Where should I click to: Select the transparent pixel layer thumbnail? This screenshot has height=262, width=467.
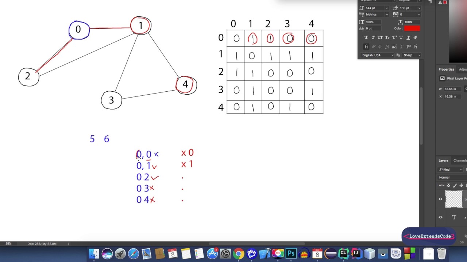454,199
